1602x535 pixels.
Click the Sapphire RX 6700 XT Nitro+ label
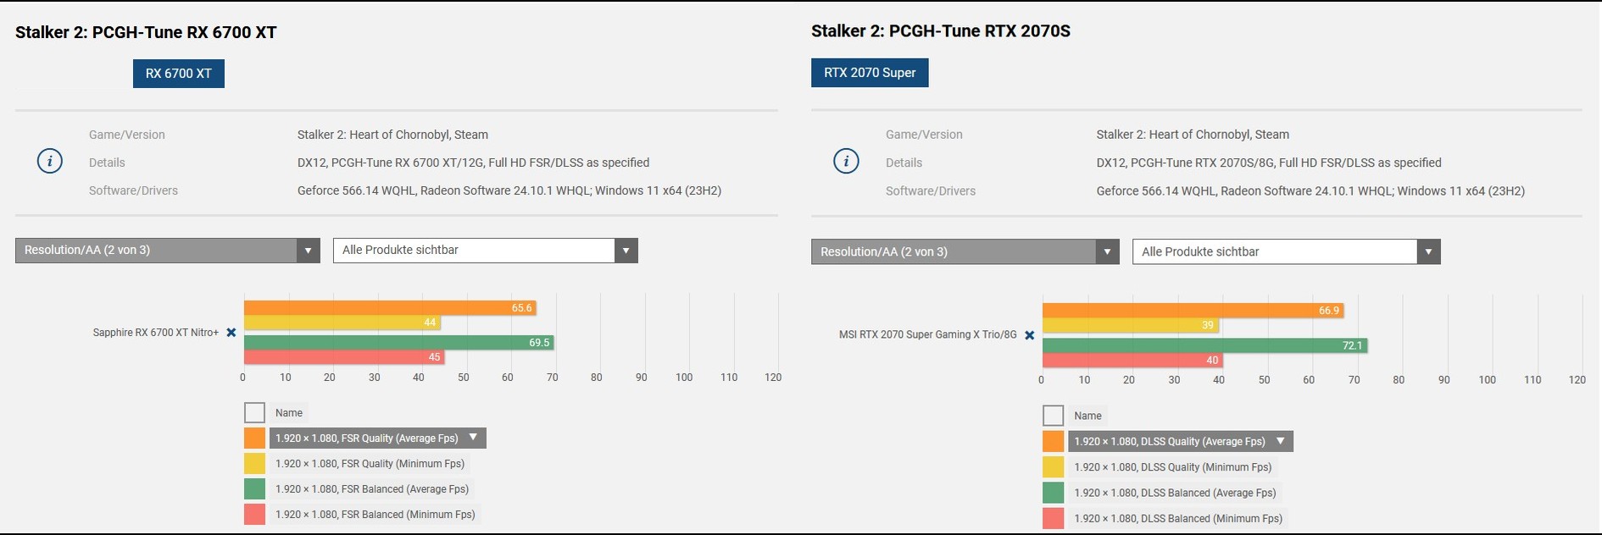156,333
